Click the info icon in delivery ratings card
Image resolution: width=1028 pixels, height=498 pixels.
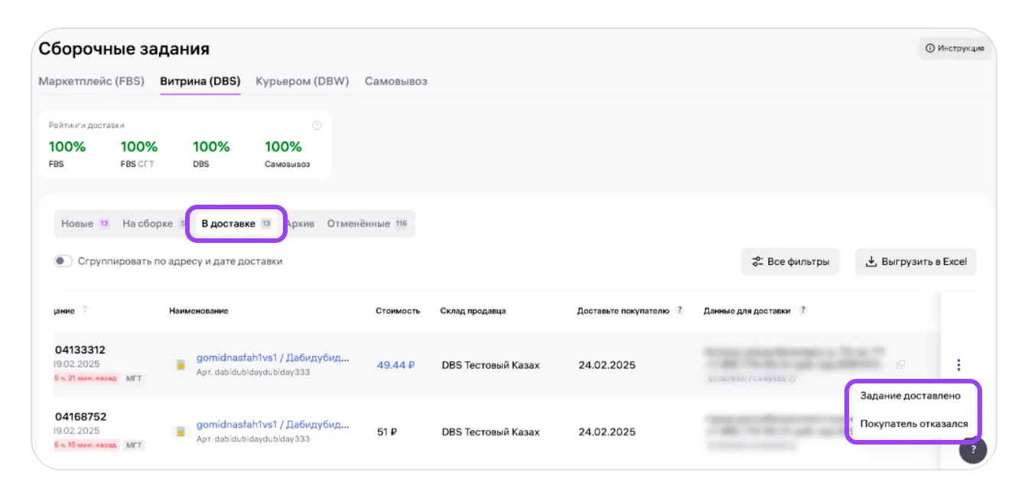[317, 125]
